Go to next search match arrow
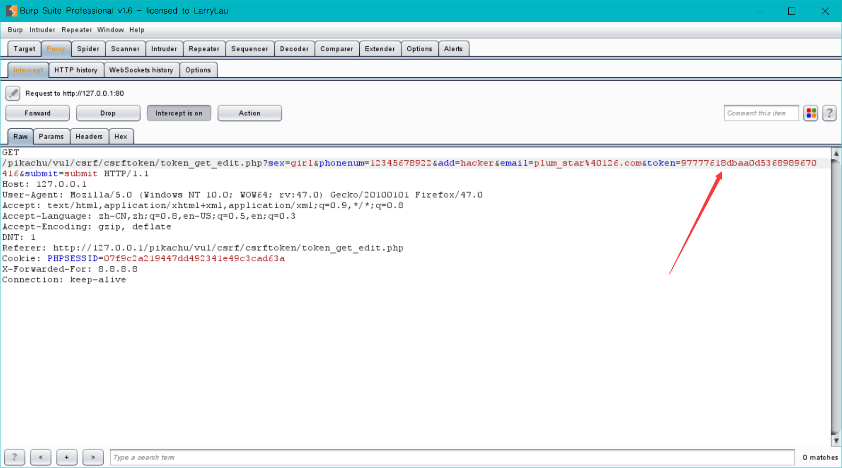Screen dimensions: 842x468 click(x=93, y=457)
